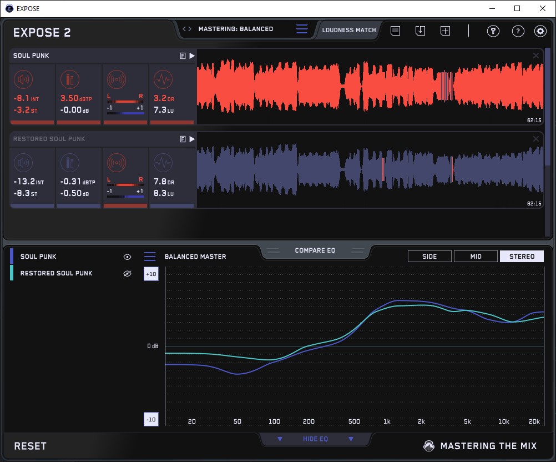Image resolution: width=556 pixels, height=462 pixels.
Task: Click the loudness speaker icon for Soul Punk
Action: pos(24,80)
